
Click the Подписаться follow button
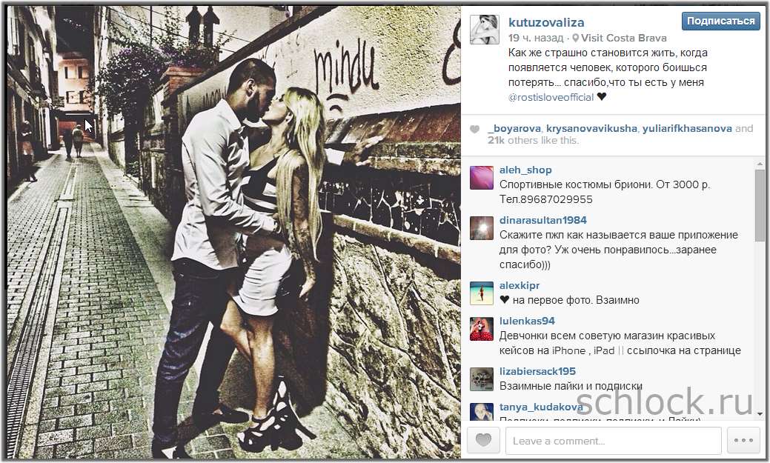(x=720, y=21)
